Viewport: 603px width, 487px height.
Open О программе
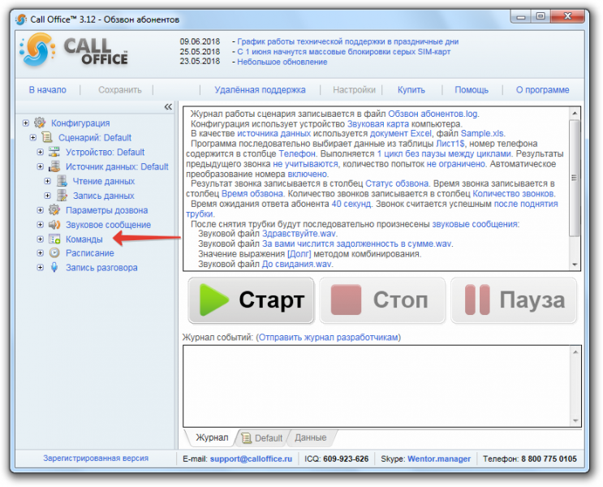542,90
